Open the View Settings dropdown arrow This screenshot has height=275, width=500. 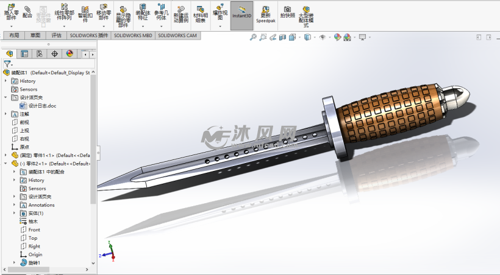click(370, 37)
